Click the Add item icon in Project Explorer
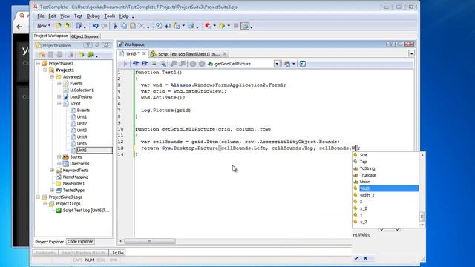 [42, 55]
